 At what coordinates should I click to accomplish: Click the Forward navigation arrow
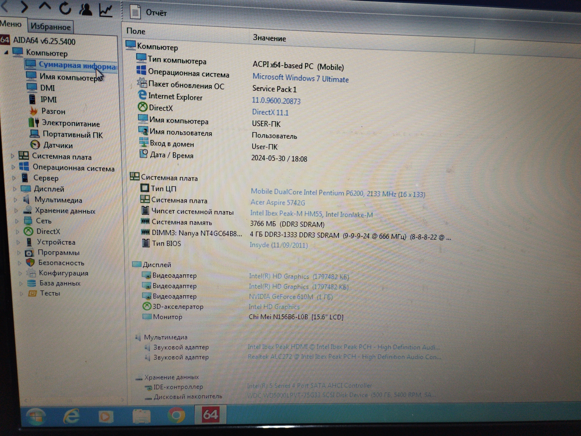24,7
